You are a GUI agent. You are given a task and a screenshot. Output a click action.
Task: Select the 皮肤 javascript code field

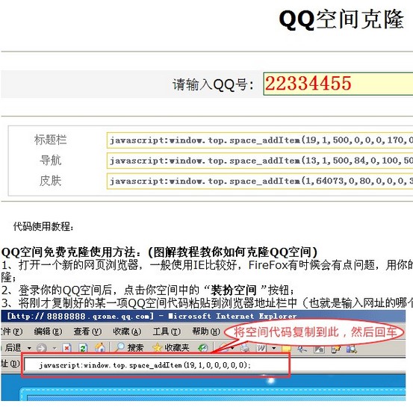tap(260, 181)
